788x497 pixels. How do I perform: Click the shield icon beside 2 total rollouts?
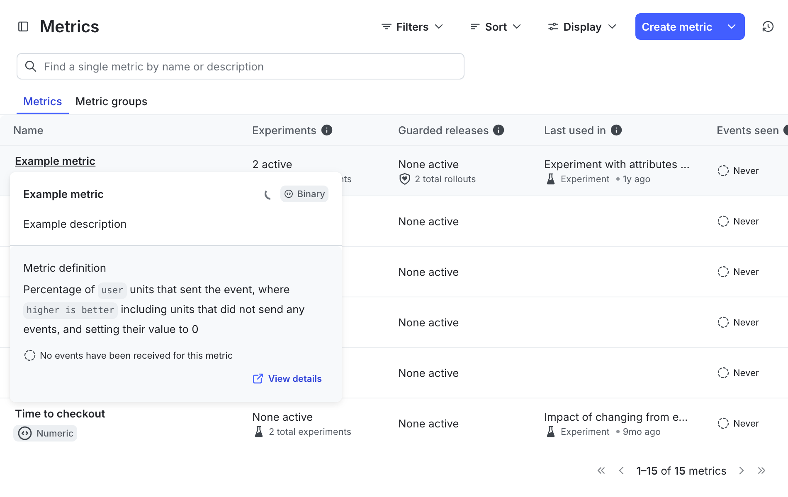(404, 179)
